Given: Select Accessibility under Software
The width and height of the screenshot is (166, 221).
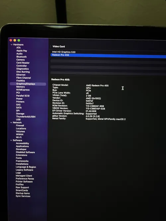Looking at the screenshot, I should tap(23, 143).
